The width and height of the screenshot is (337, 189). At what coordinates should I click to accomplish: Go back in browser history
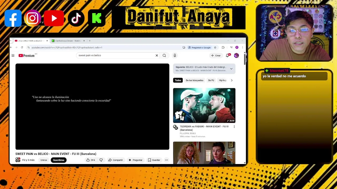(11, 48)
